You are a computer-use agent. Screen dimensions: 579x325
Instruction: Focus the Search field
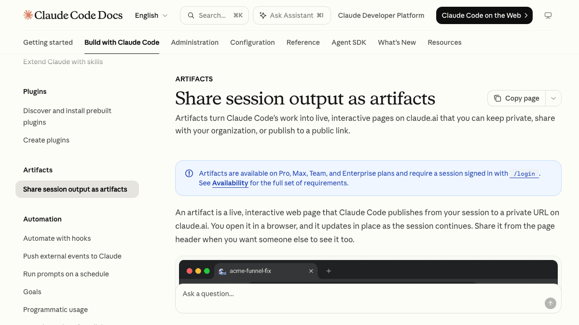214,15
